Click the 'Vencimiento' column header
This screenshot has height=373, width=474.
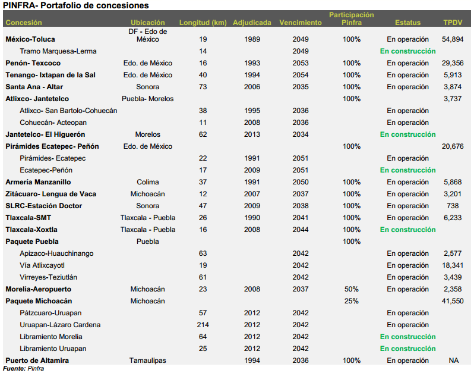point(301,23)
